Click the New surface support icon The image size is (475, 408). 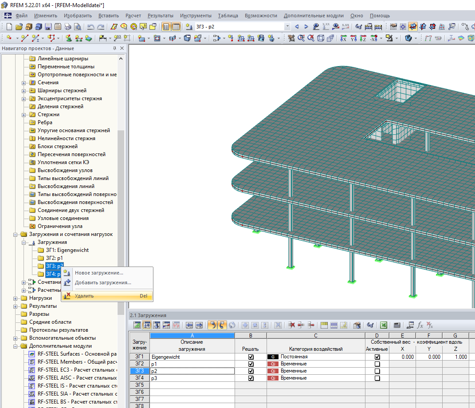tap(88, 38)
